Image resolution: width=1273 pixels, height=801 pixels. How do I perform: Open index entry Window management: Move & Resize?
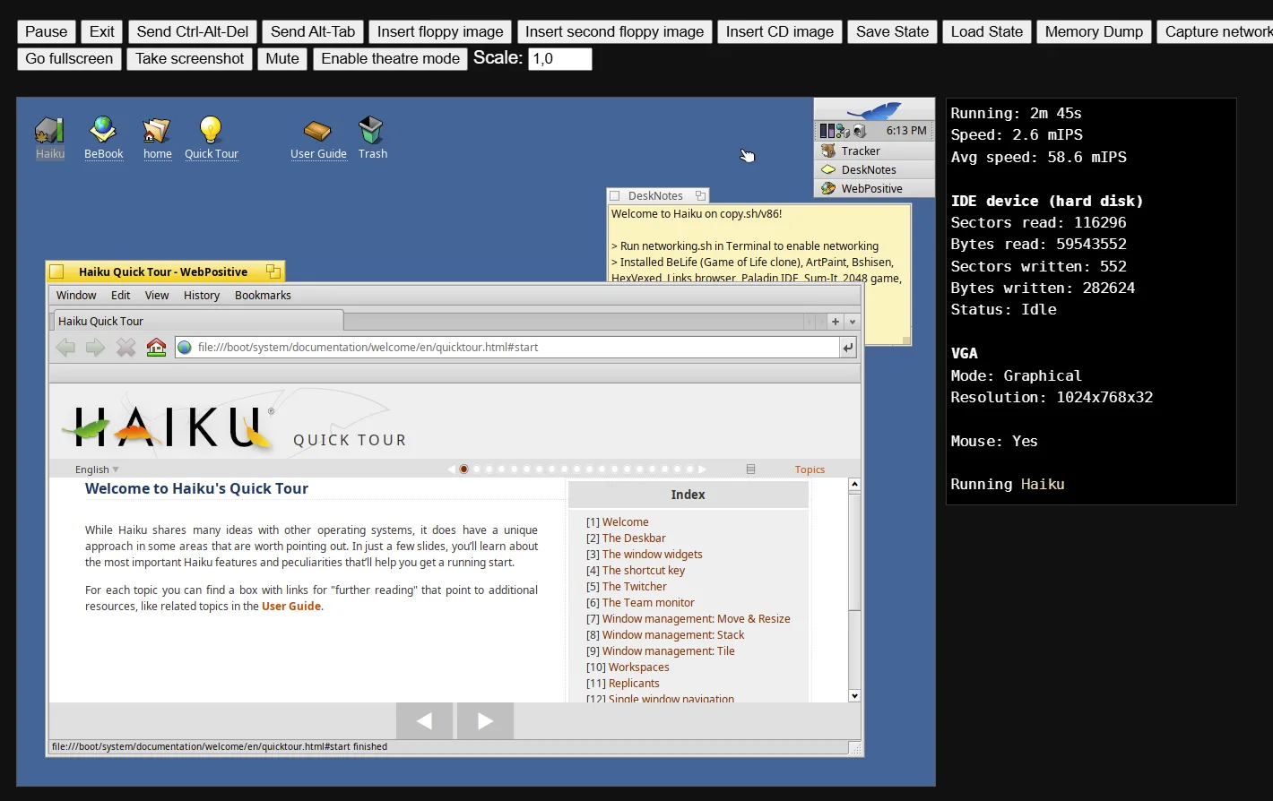[697, 619]
